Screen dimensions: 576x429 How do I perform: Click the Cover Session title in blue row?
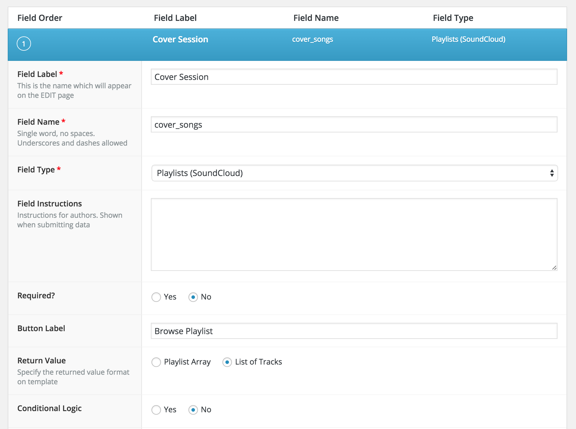[x=180, y=39]
